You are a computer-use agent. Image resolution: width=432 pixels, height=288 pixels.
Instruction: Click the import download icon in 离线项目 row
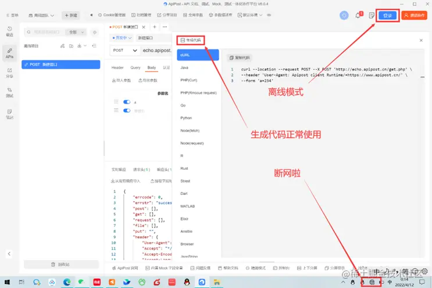79,45
